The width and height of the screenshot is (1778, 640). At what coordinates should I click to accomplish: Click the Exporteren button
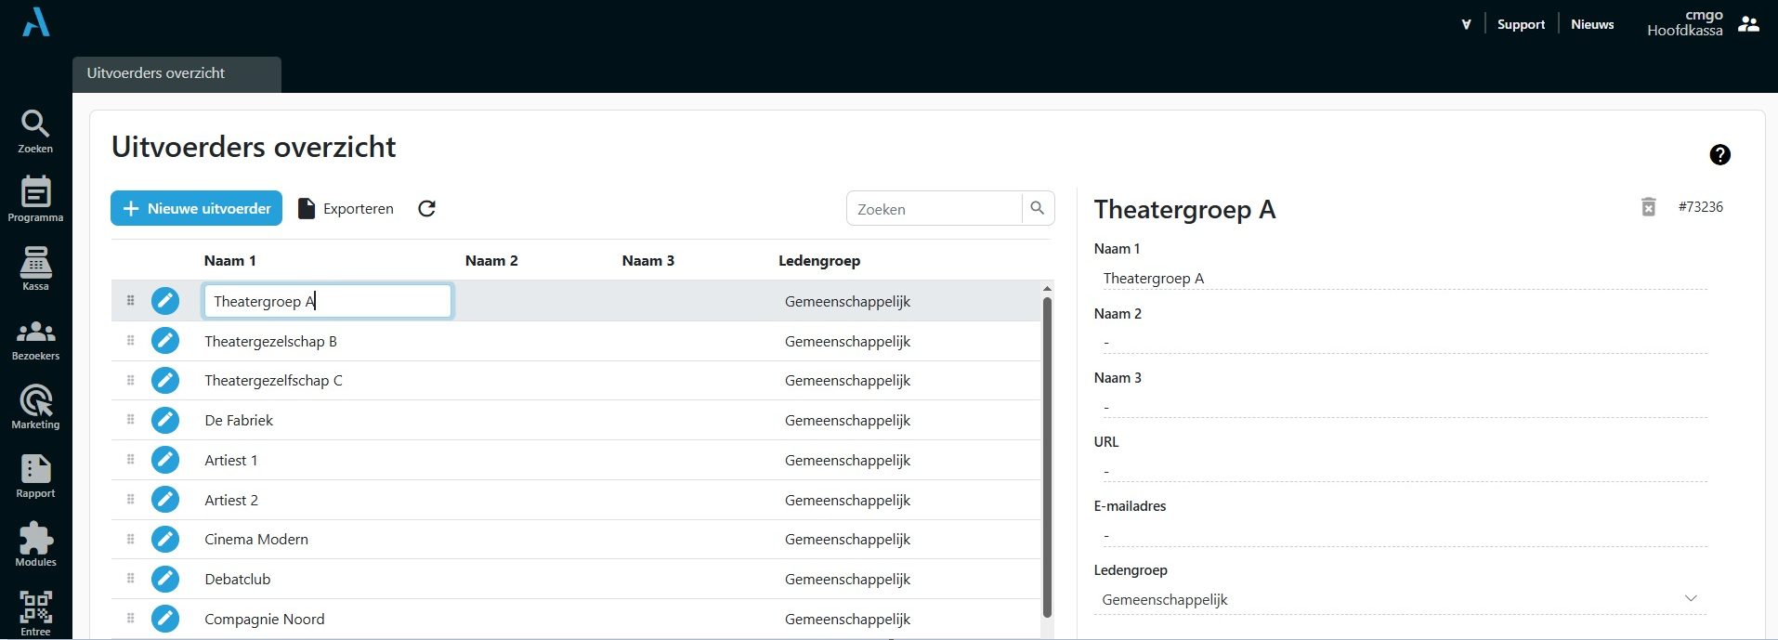346,209
